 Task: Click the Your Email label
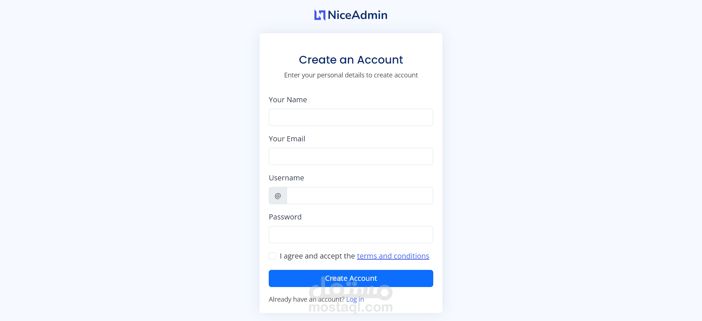click(x=287, y=139)
